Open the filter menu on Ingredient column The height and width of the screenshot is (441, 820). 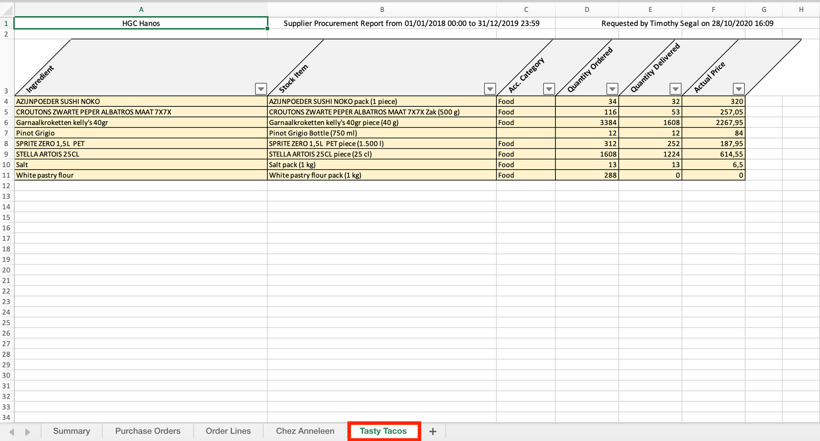click(x=260, y=89)
